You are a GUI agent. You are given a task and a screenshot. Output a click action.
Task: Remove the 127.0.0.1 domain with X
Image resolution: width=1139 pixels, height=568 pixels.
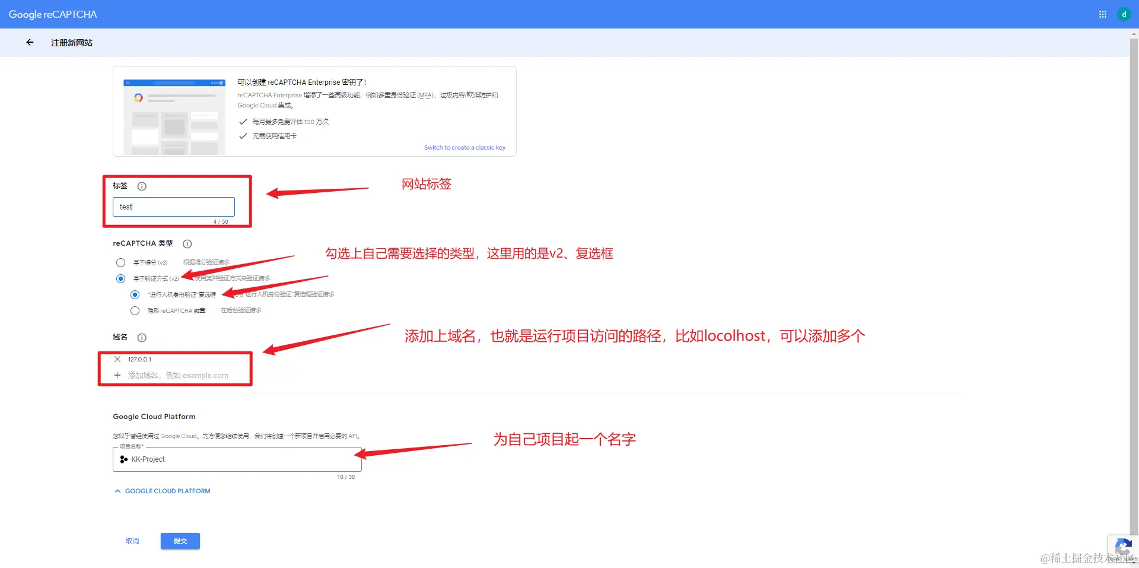[x=117, y=359]
